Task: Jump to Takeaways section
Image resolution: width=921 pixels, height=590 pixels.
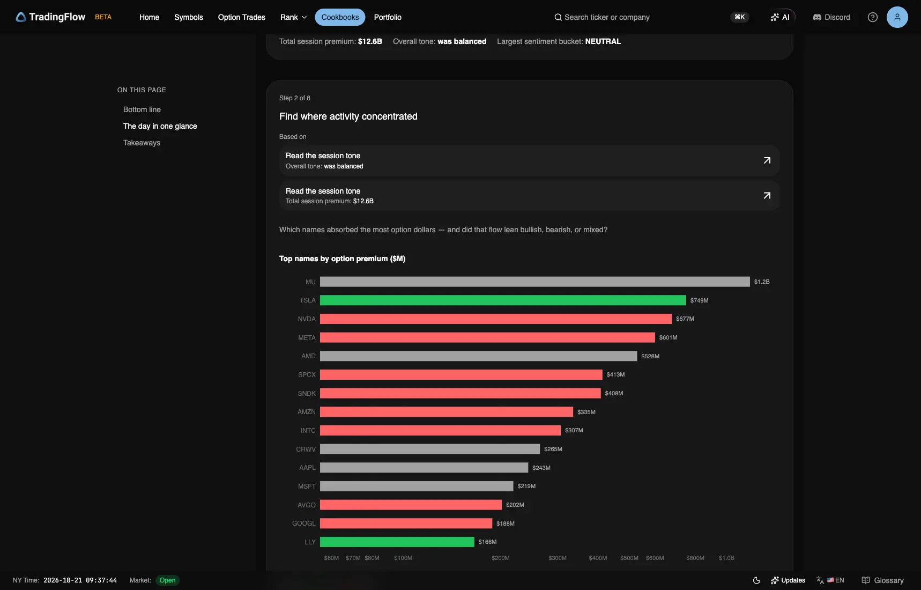Action: click(x=142, y=143)
